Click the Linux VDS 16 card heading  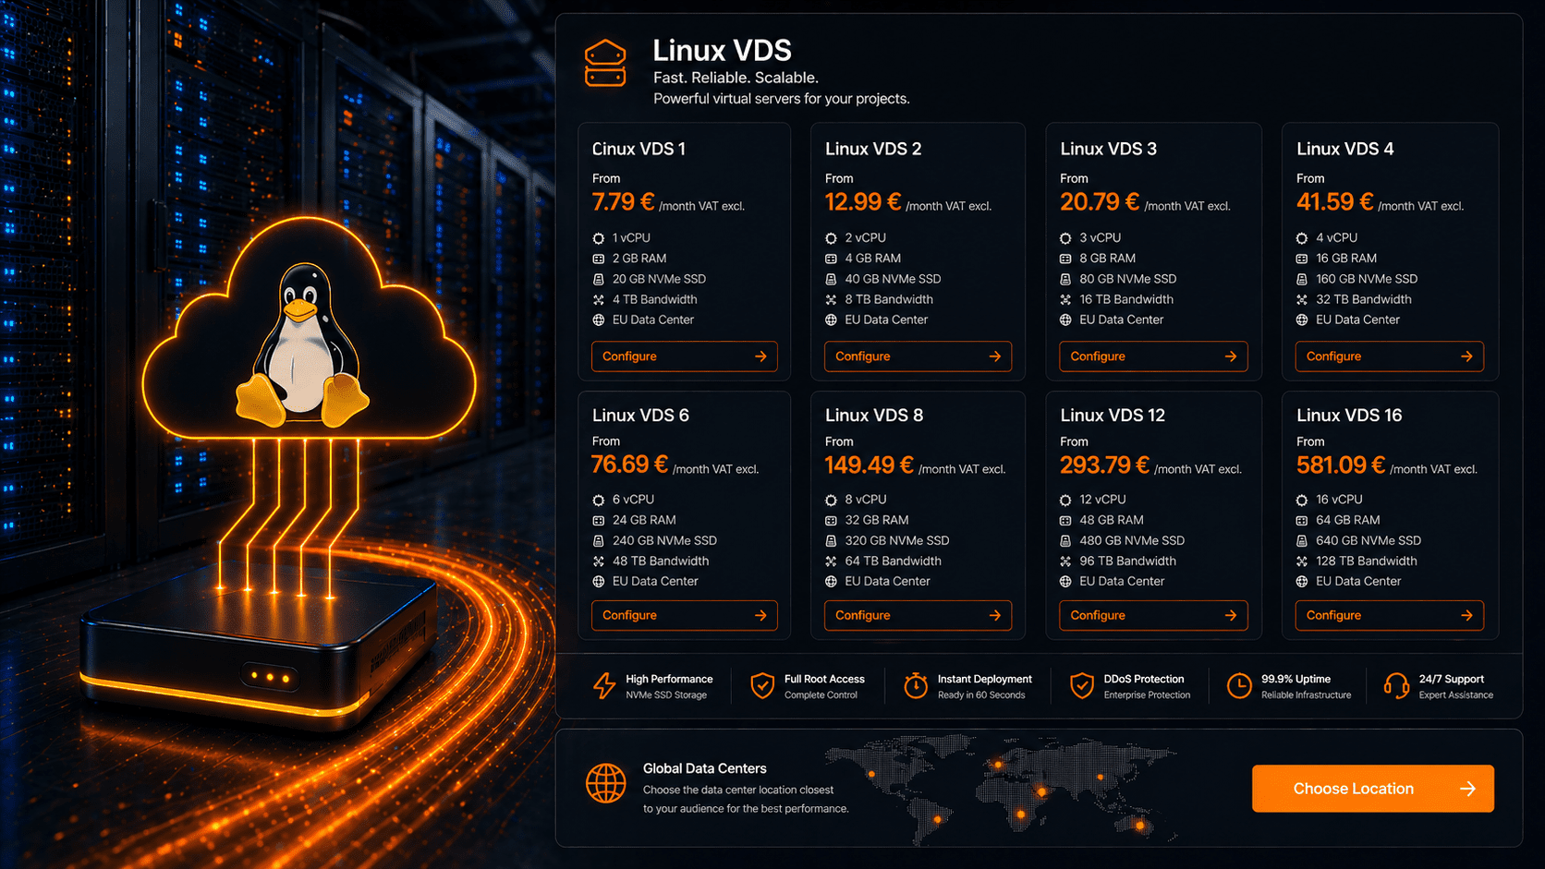tap(1349, 416)
